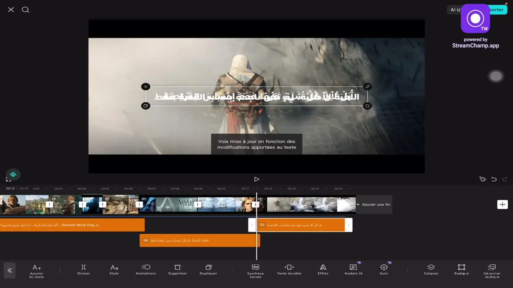Screen dimensions: 513x288
Task: Collapse toolbar with double-chevron button
Action: (x=10, y=270)
